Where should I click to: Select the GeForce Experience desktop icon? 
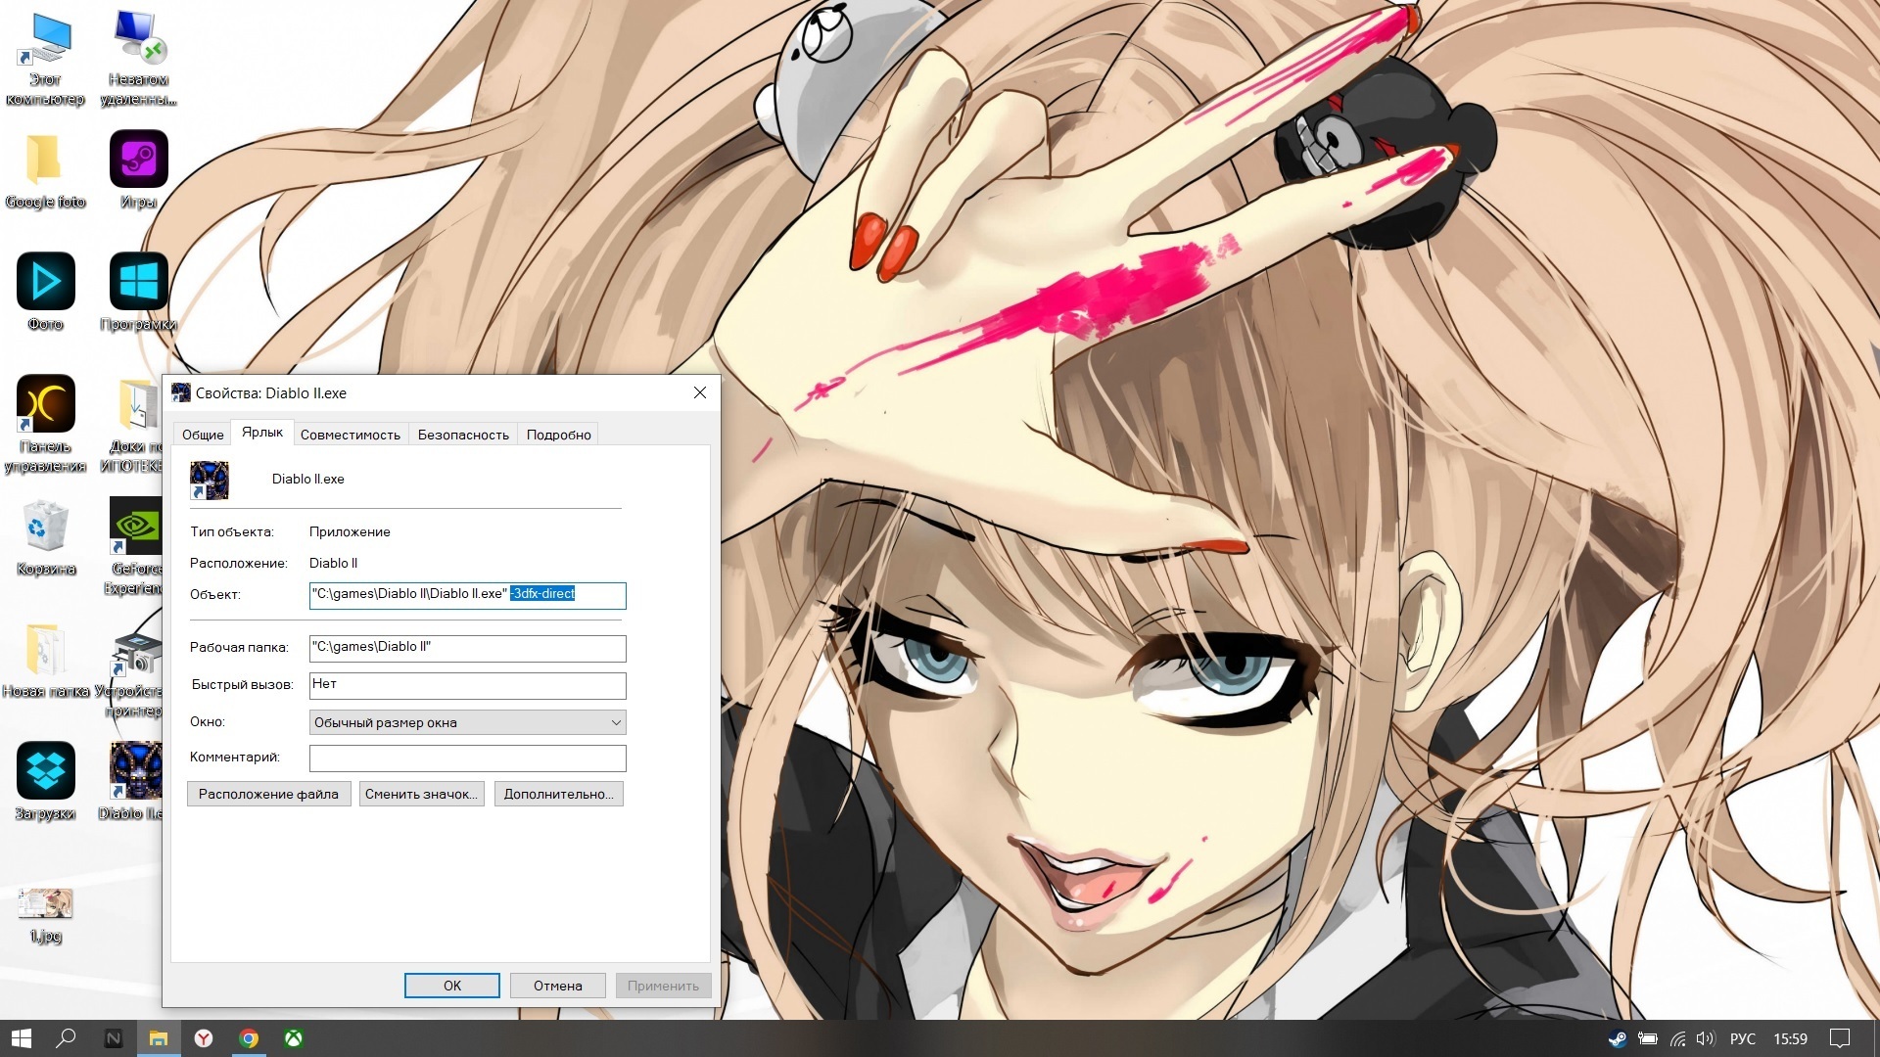click(x=136, y=546)
